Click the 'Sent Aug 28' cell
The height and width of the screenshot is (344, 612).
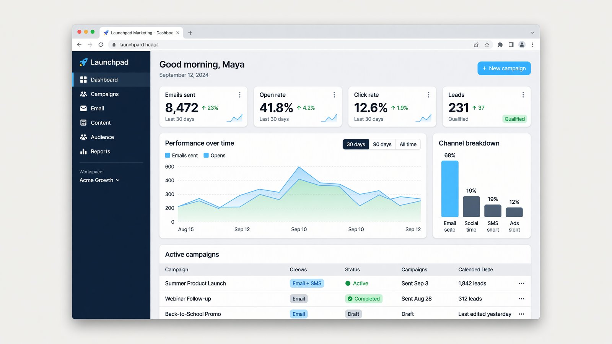(x=417, y=299)
